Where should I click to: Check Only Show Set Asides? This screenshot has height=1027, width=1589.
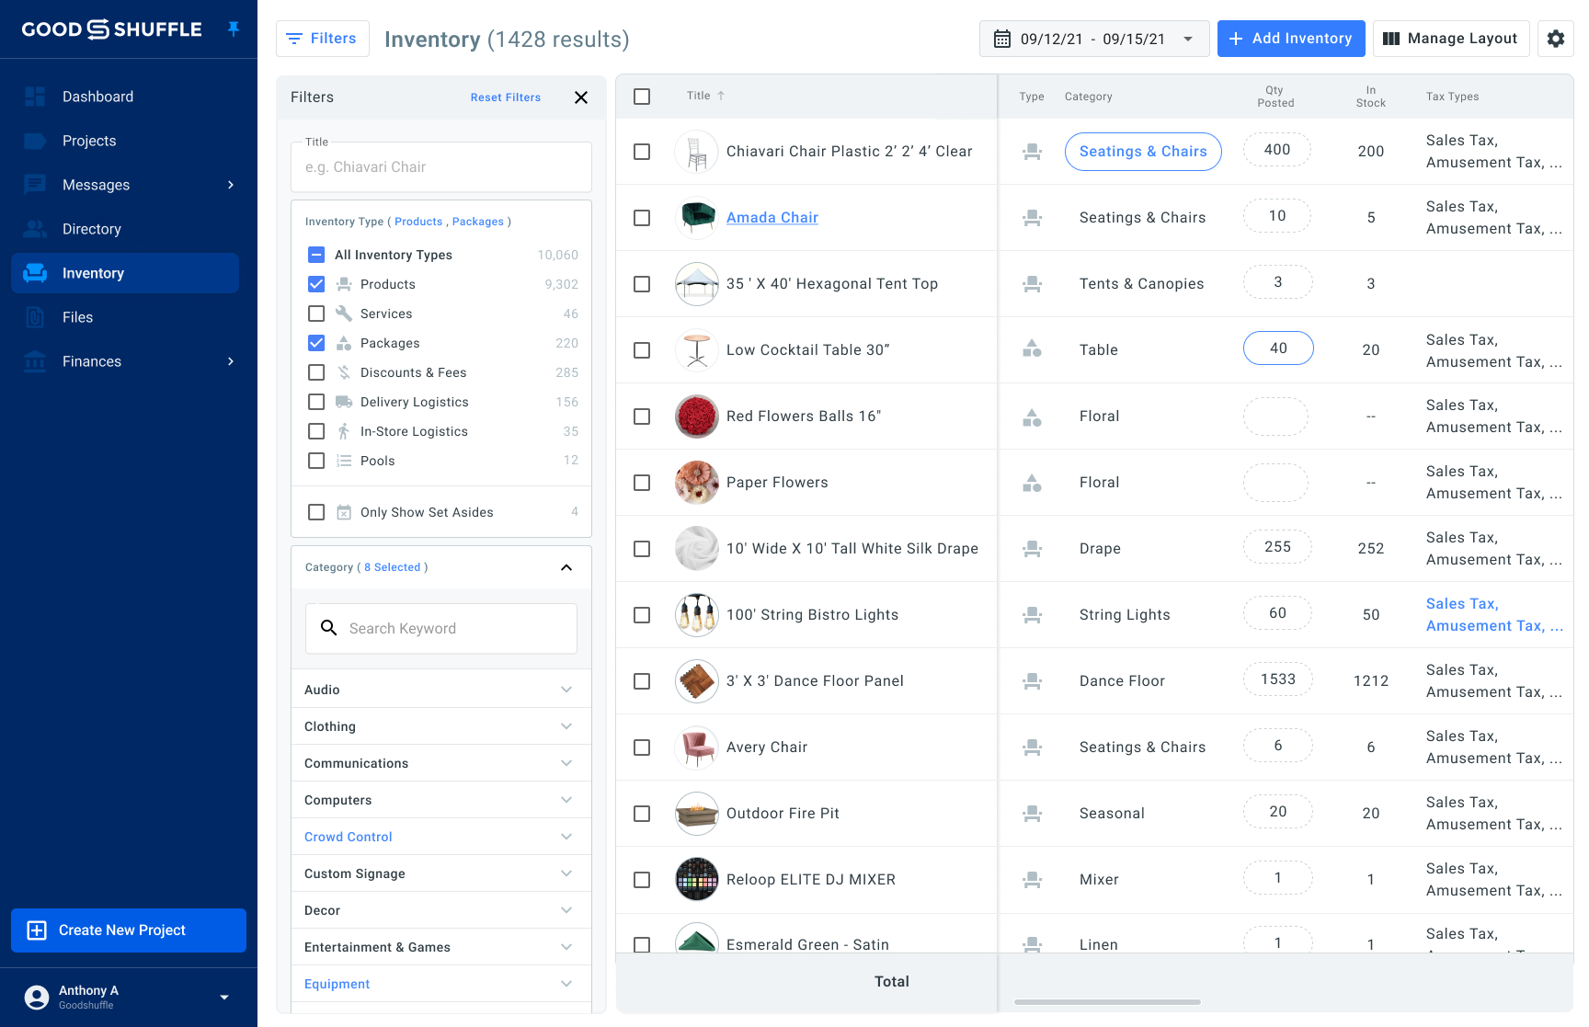[316, 512]
